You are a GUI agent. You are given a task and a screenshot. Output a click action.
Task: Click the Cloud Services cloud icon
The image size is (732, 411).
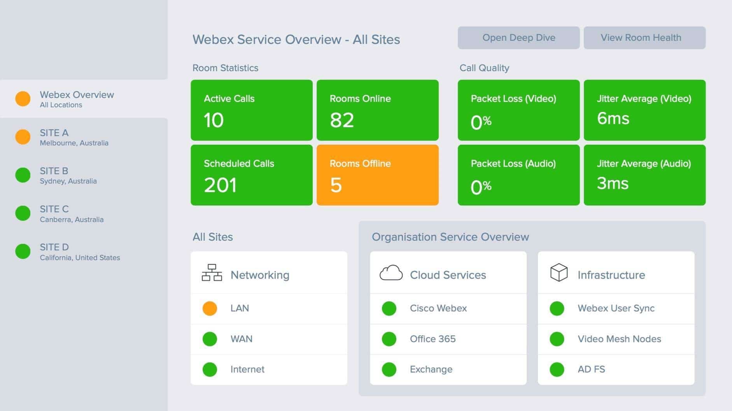pos(391,273)
